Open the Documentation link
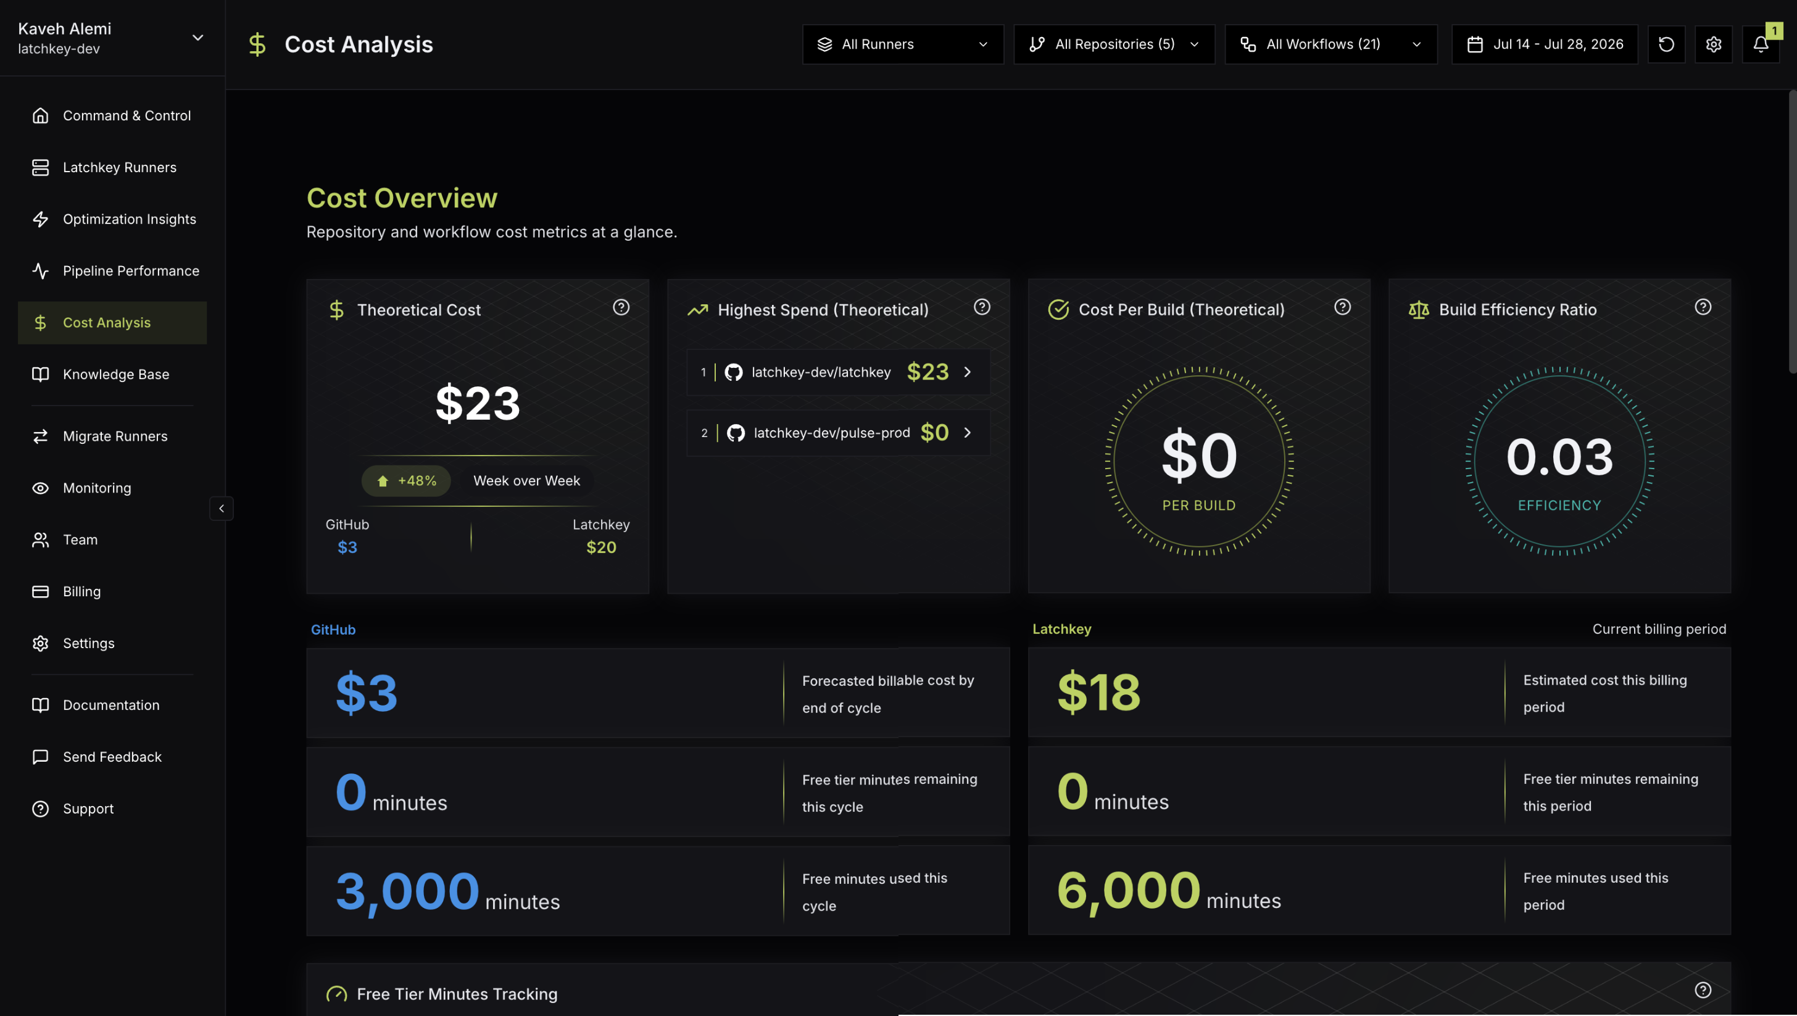 point(112,705)
